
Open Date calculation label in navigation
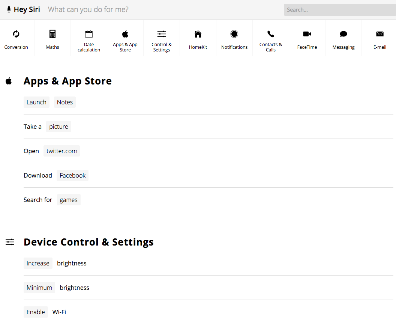pos(89,47)
